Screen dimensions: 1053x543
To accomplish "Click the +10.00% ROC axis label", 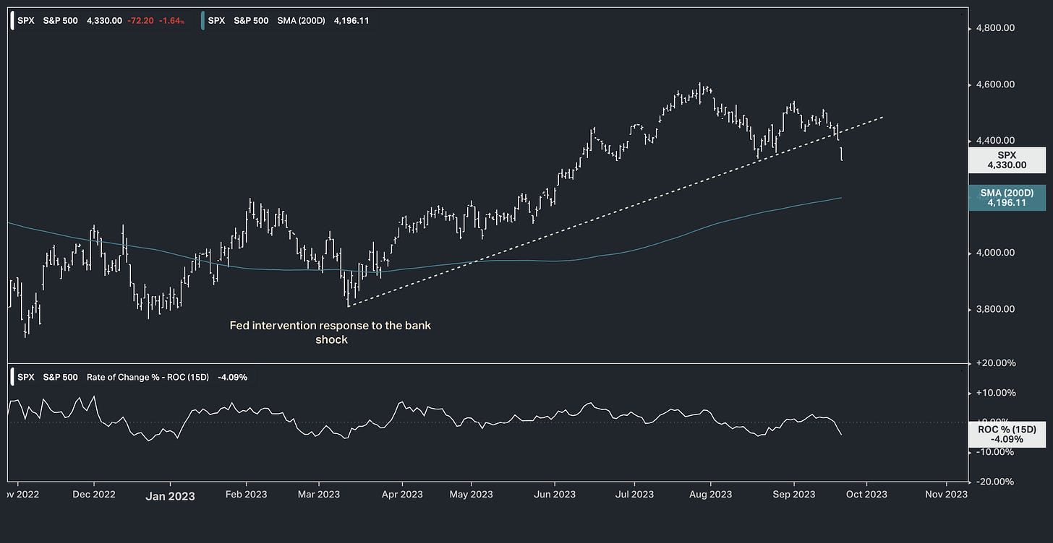I will (x=997, y=393).
